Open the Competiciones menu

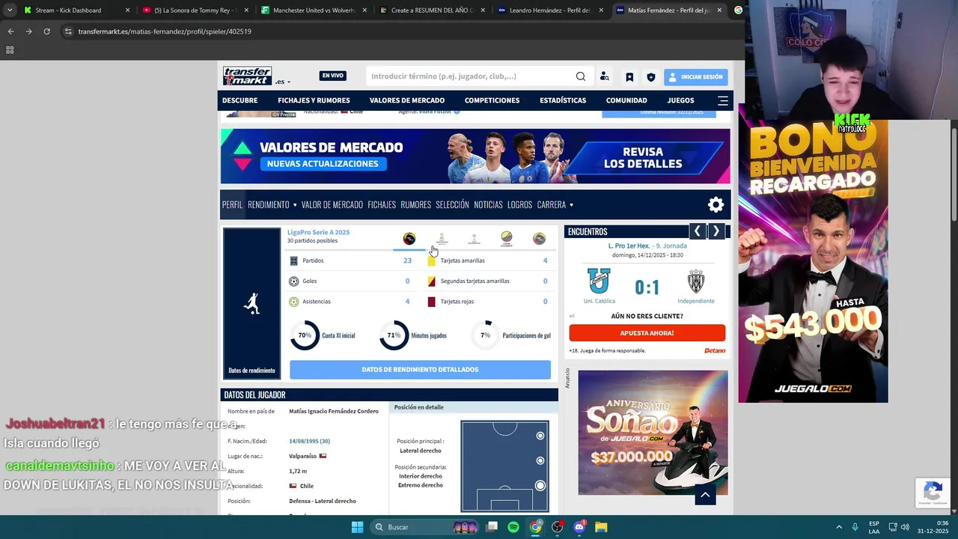492,100
